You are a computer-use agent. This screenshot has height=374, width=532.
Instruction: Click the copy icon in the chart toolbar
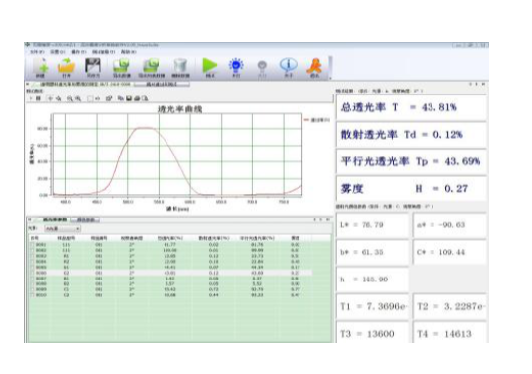[121, 98]
